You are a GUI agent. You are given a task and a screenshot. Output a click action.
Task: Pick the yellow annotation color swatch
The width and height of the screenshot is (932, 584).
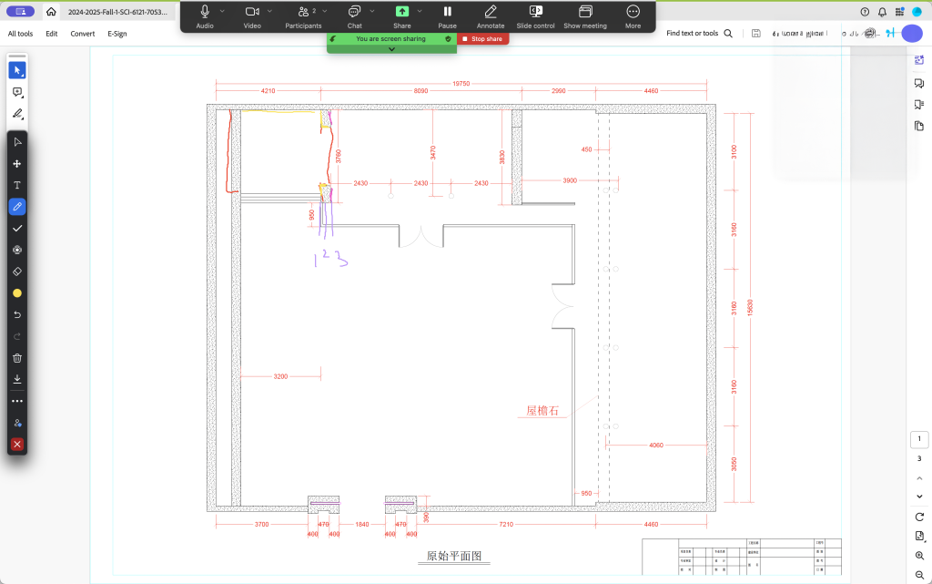pyautogui.click(x=17, y=293)
